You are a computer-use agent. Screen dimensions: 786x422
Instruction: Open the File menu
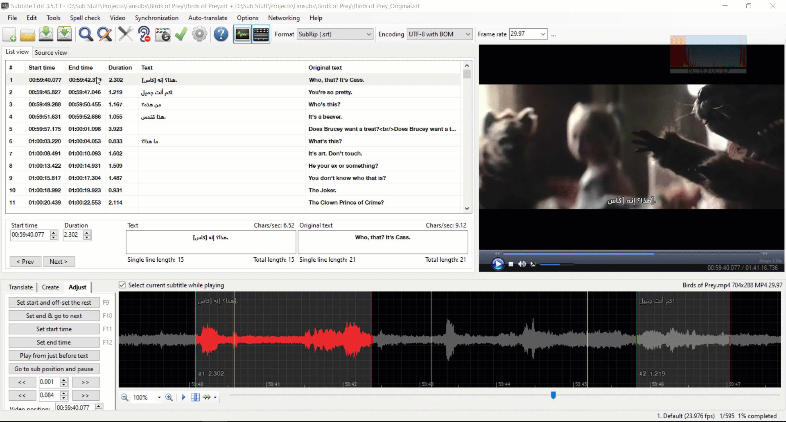tap(12, 18)
